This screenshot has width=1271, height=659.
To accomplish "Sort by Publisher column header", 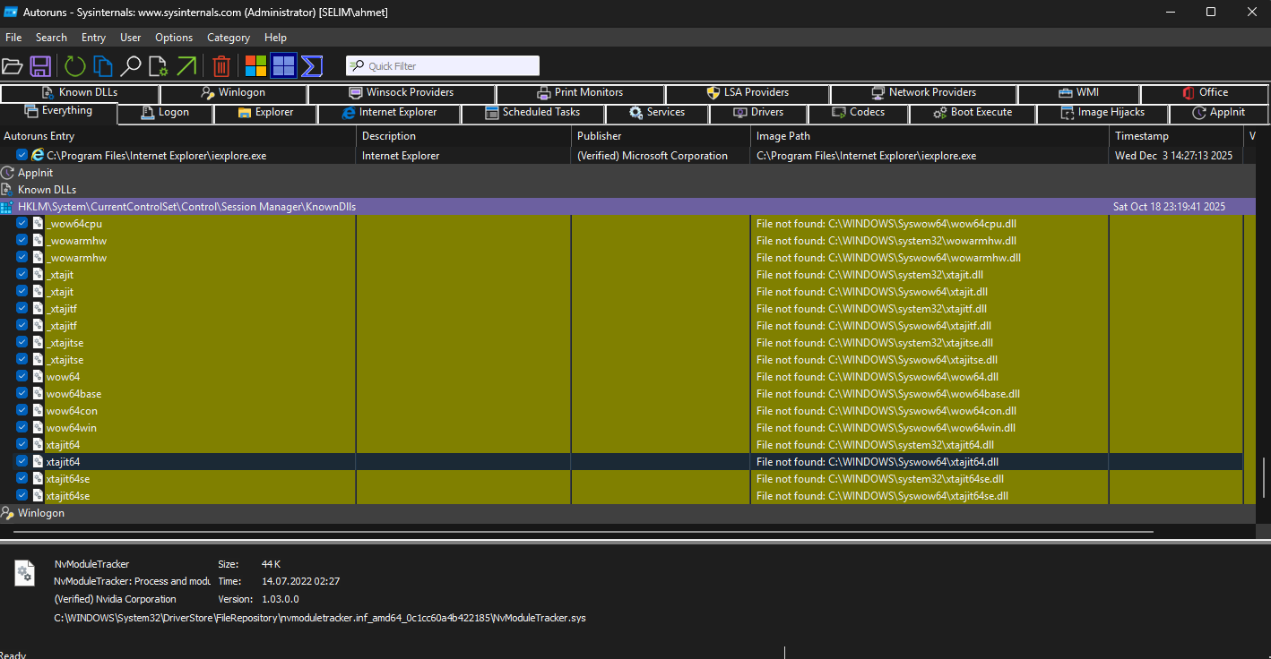I will [x=600, y=136].
